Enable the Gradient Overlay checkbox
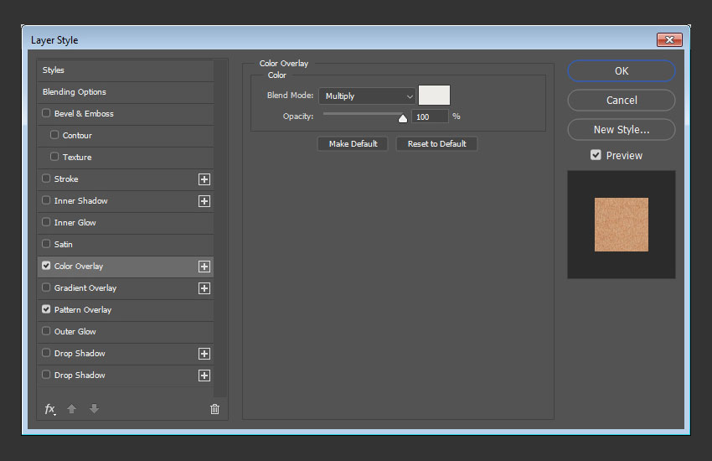Screen dimensions: 712x461 (x=46, y=287)
